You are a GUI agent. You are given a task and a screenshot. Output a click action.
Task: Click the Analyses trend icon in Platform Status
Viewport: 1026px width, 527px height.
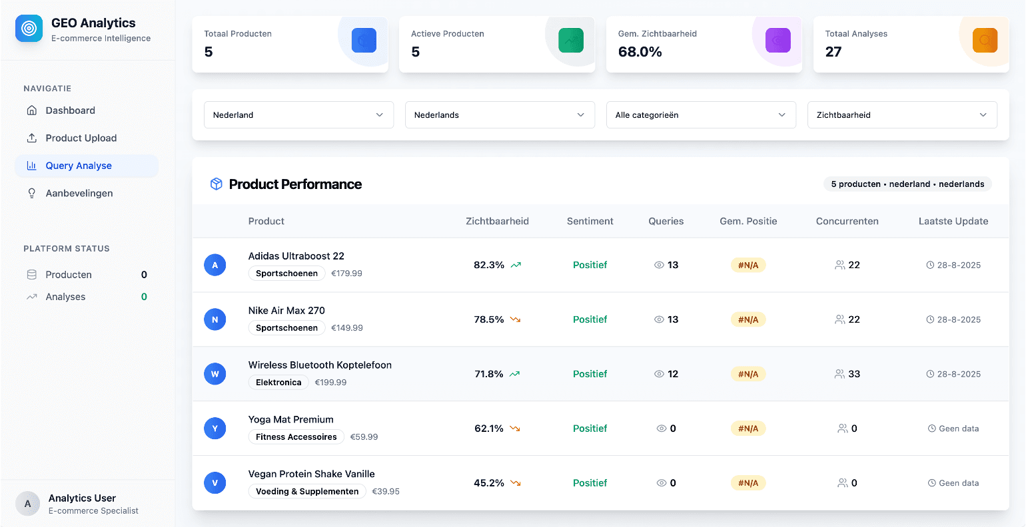31,297
